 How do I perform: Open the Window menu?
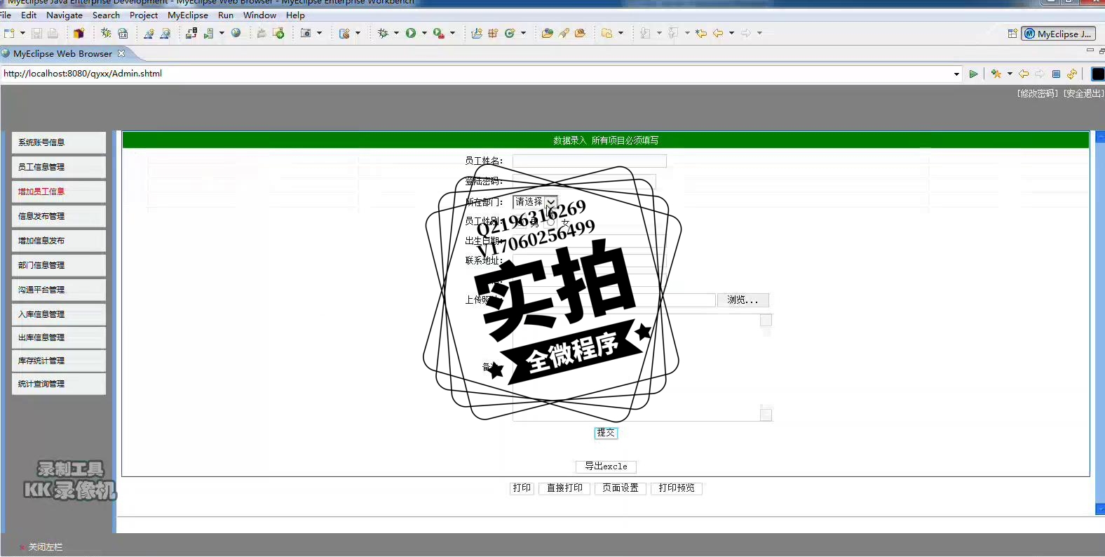click(259, 15)
